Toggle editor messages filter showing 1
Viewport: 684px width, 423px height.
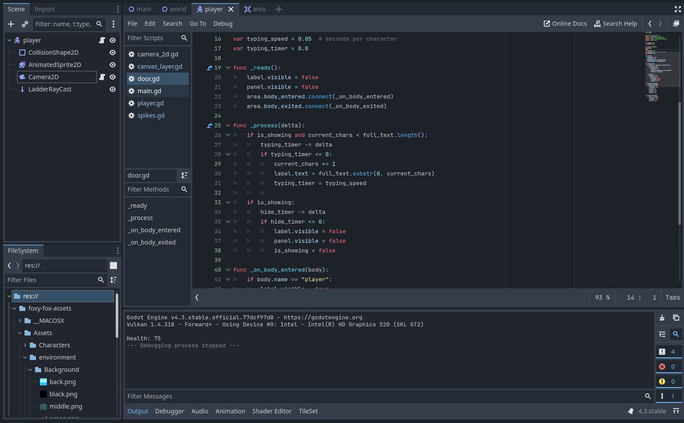pyautogui.click(x=669, y=396)
